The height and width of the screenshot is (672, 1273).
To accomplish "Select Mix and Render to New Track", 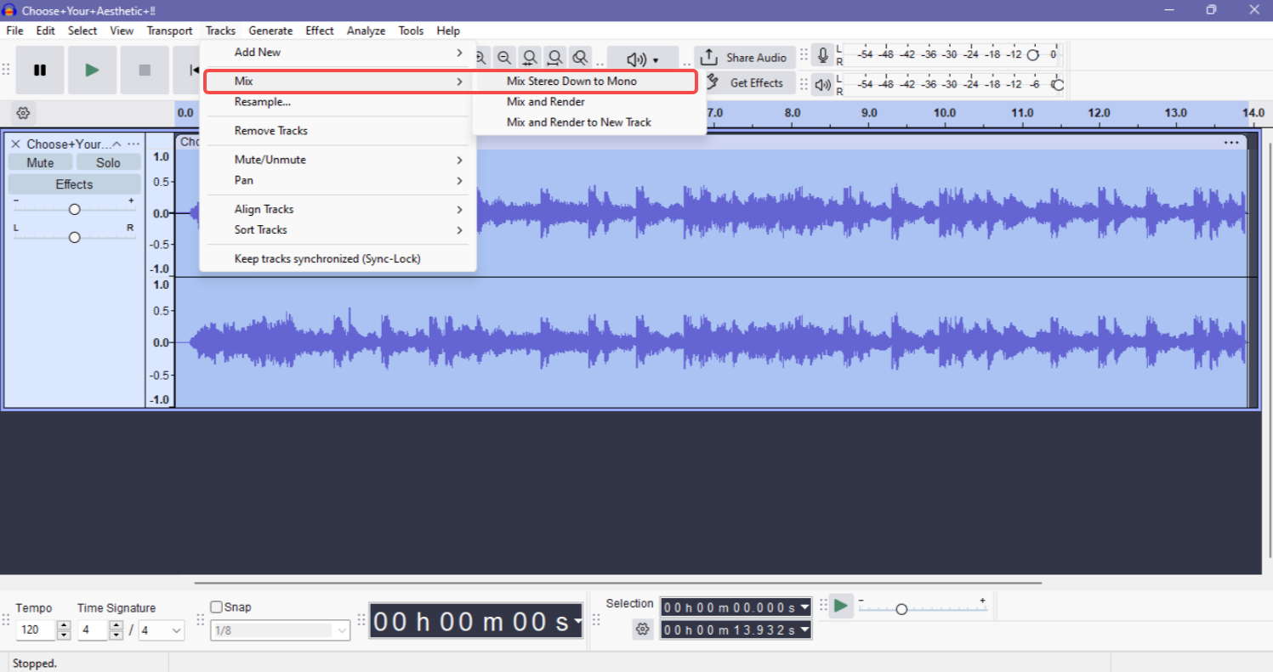I will (578, 121).
